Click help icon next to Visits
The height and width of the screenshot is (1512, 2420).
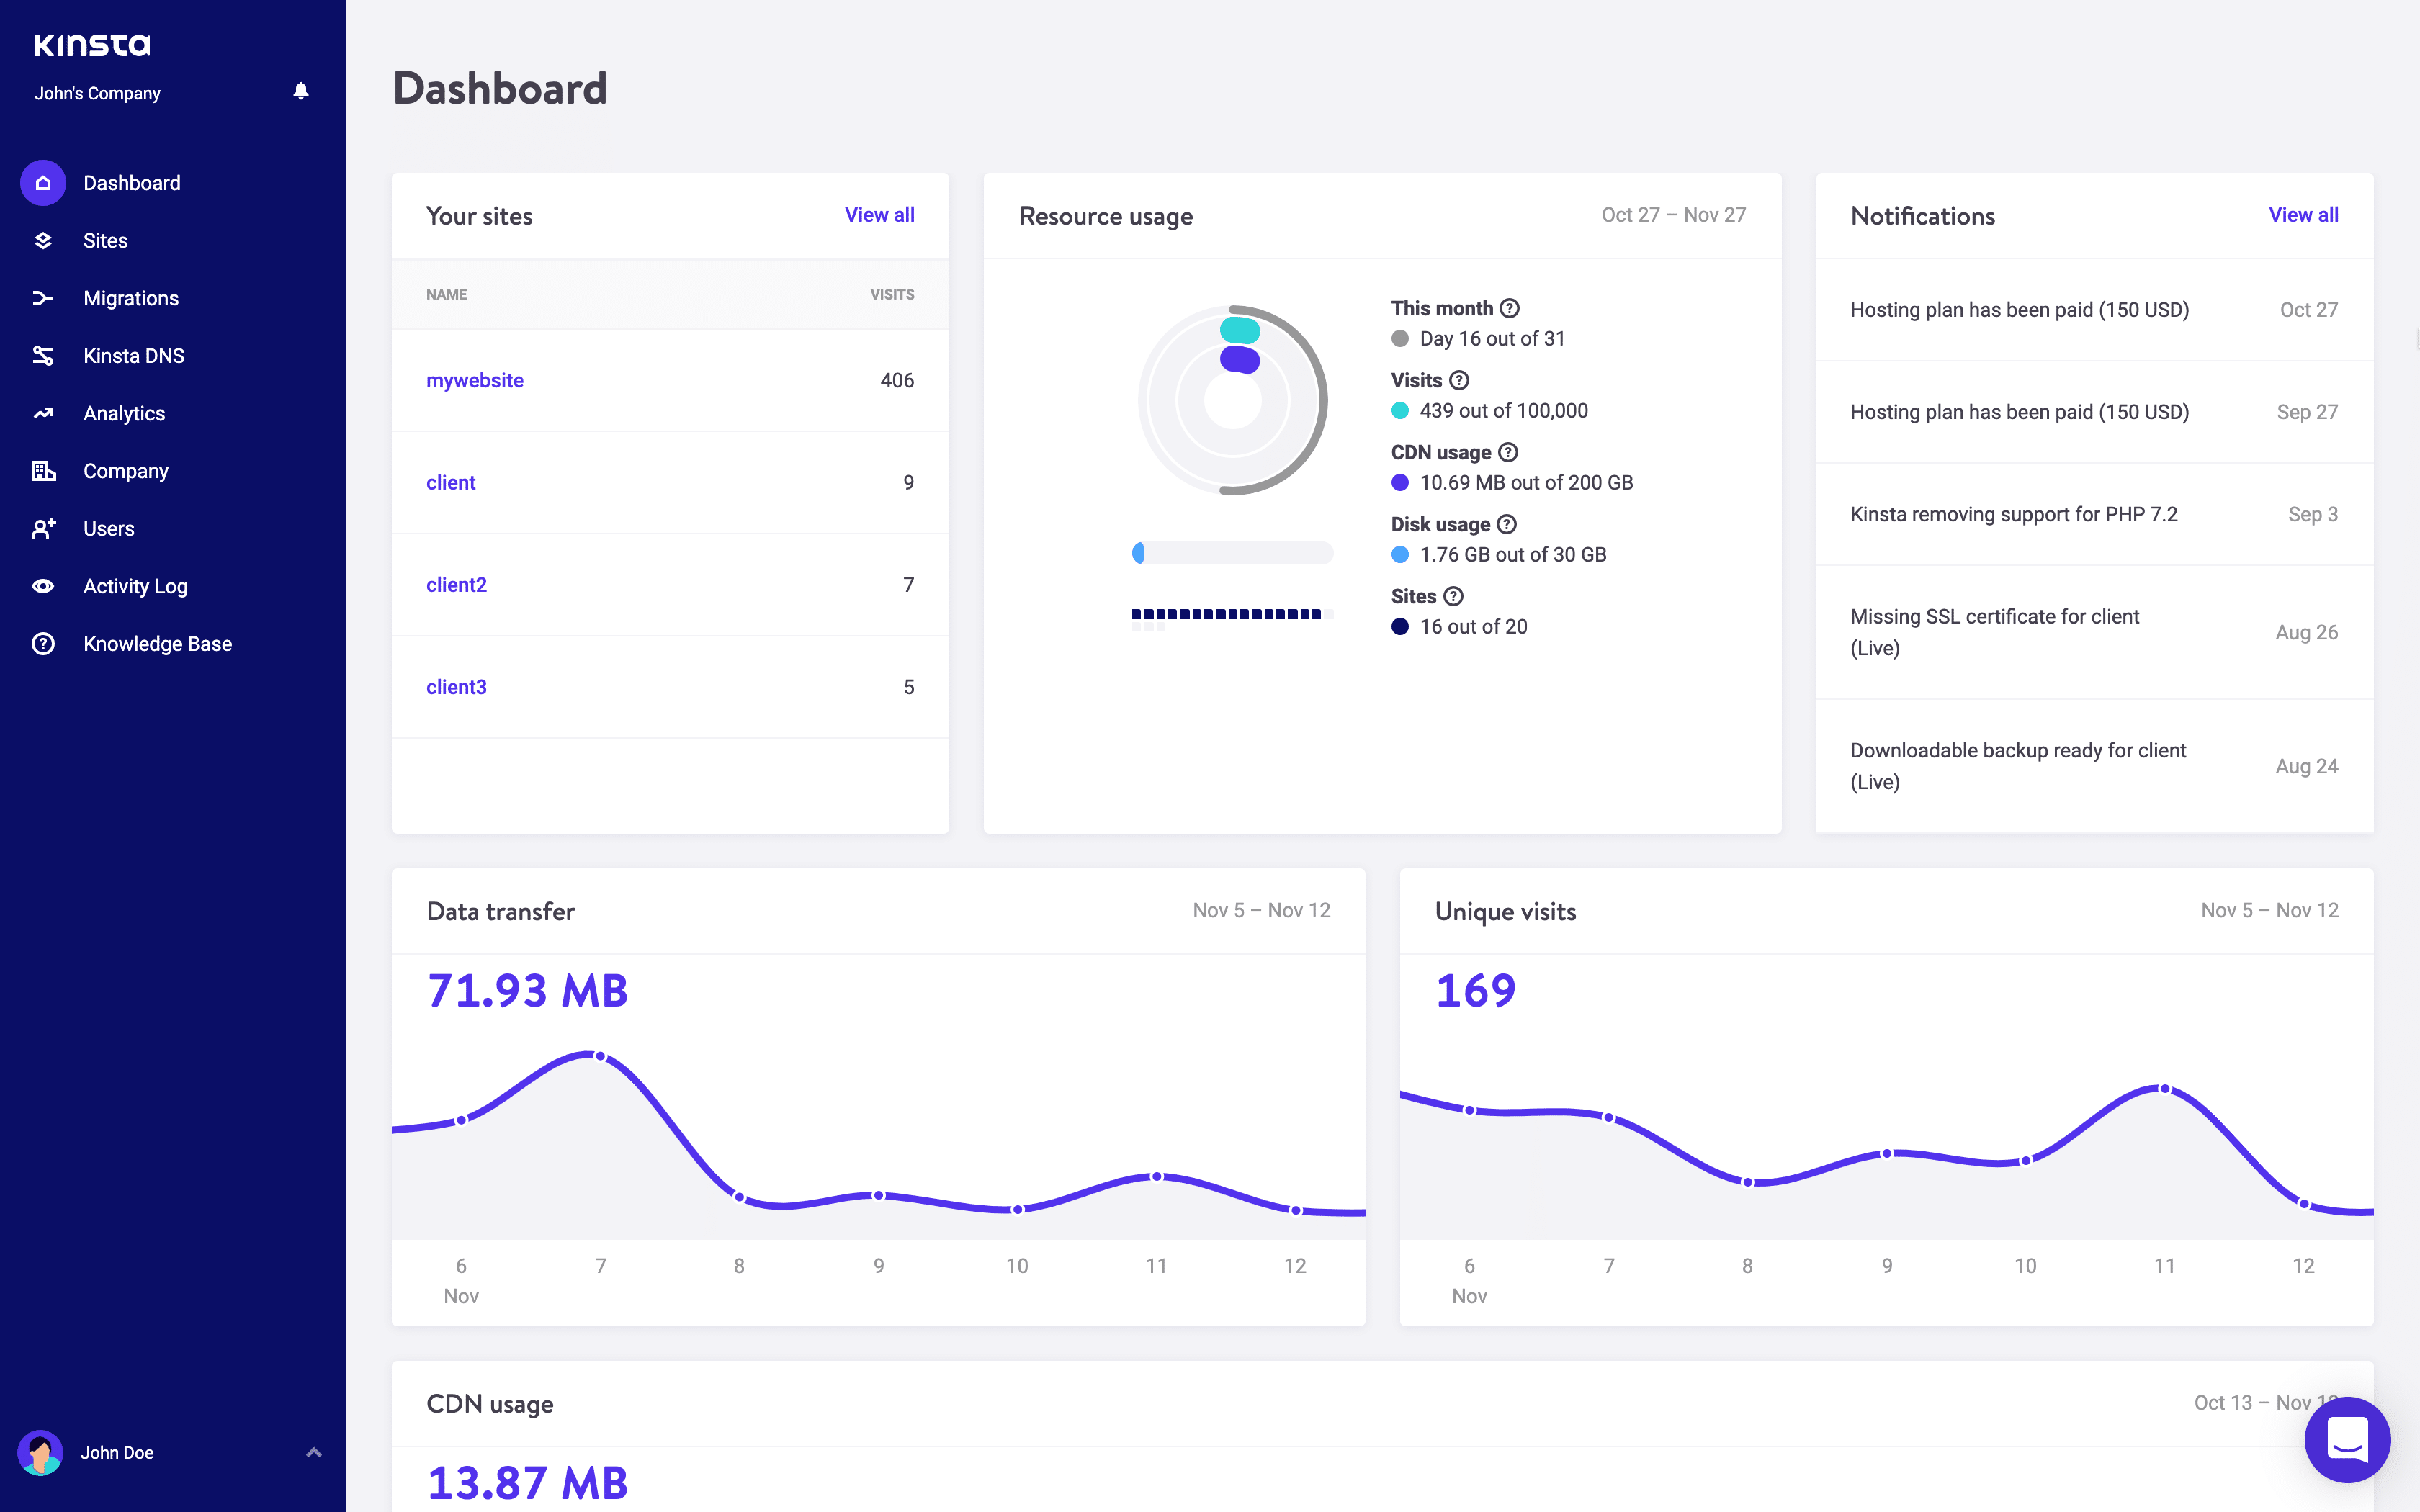click(1459, 380)
